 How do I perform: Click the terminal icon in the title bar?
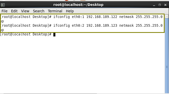point(3,5)
